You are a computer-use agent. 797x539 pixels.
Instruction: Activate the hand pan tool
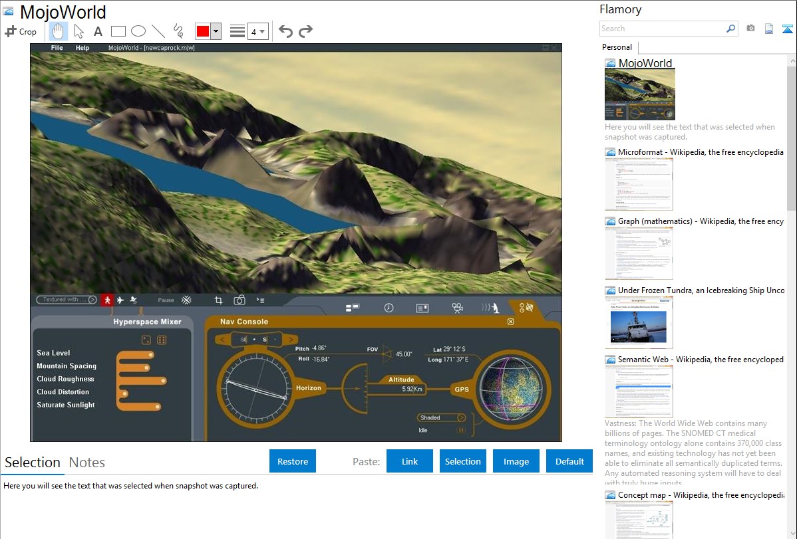(58, 31)
